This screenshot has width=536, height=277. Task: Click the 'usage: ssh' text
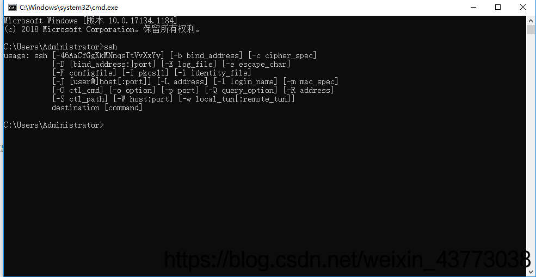(26, 55)
